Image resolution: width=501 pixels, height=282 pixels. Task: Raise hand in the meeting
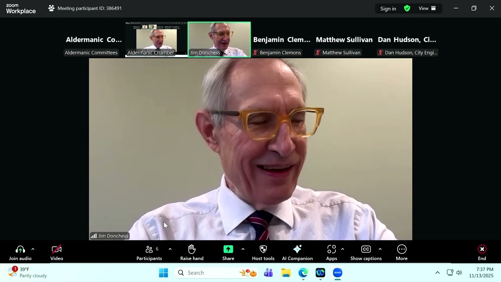(x=192, y=253)
